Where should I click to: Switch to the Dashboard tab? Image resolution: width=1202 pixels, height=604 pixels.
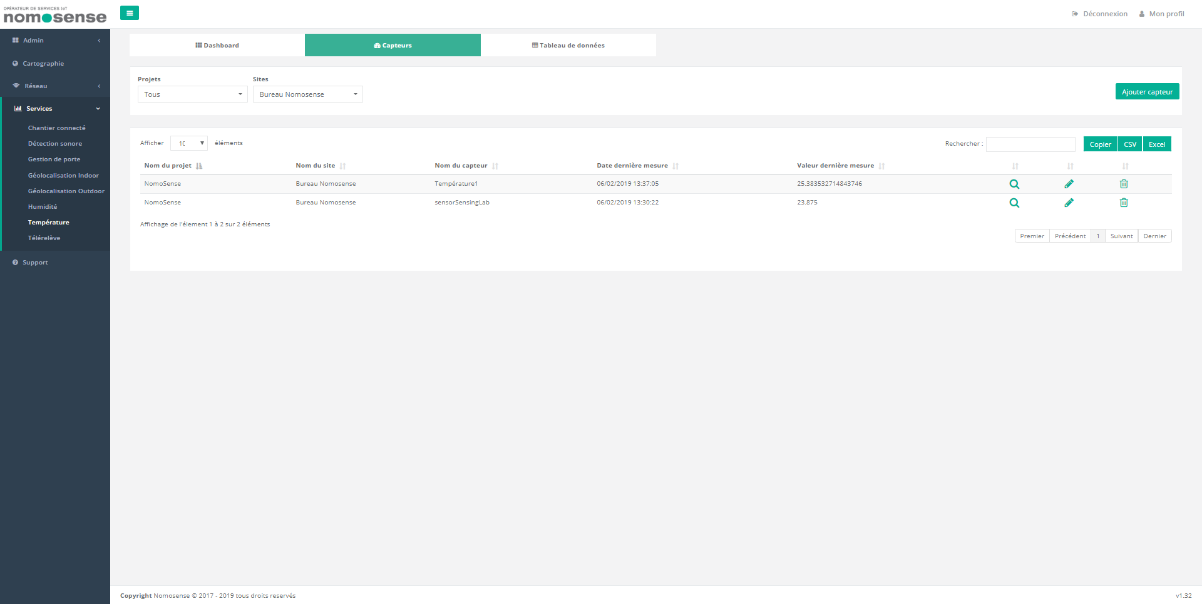point(217,46)
